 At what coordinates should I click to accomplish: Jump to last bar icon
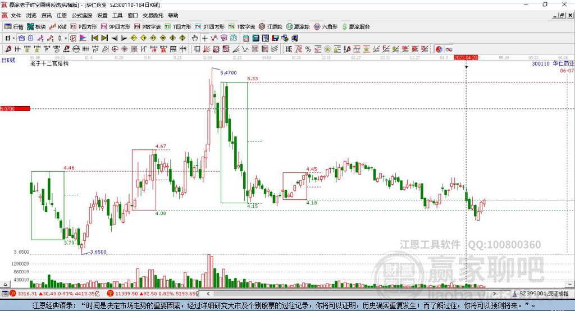[x=104, y=38]
